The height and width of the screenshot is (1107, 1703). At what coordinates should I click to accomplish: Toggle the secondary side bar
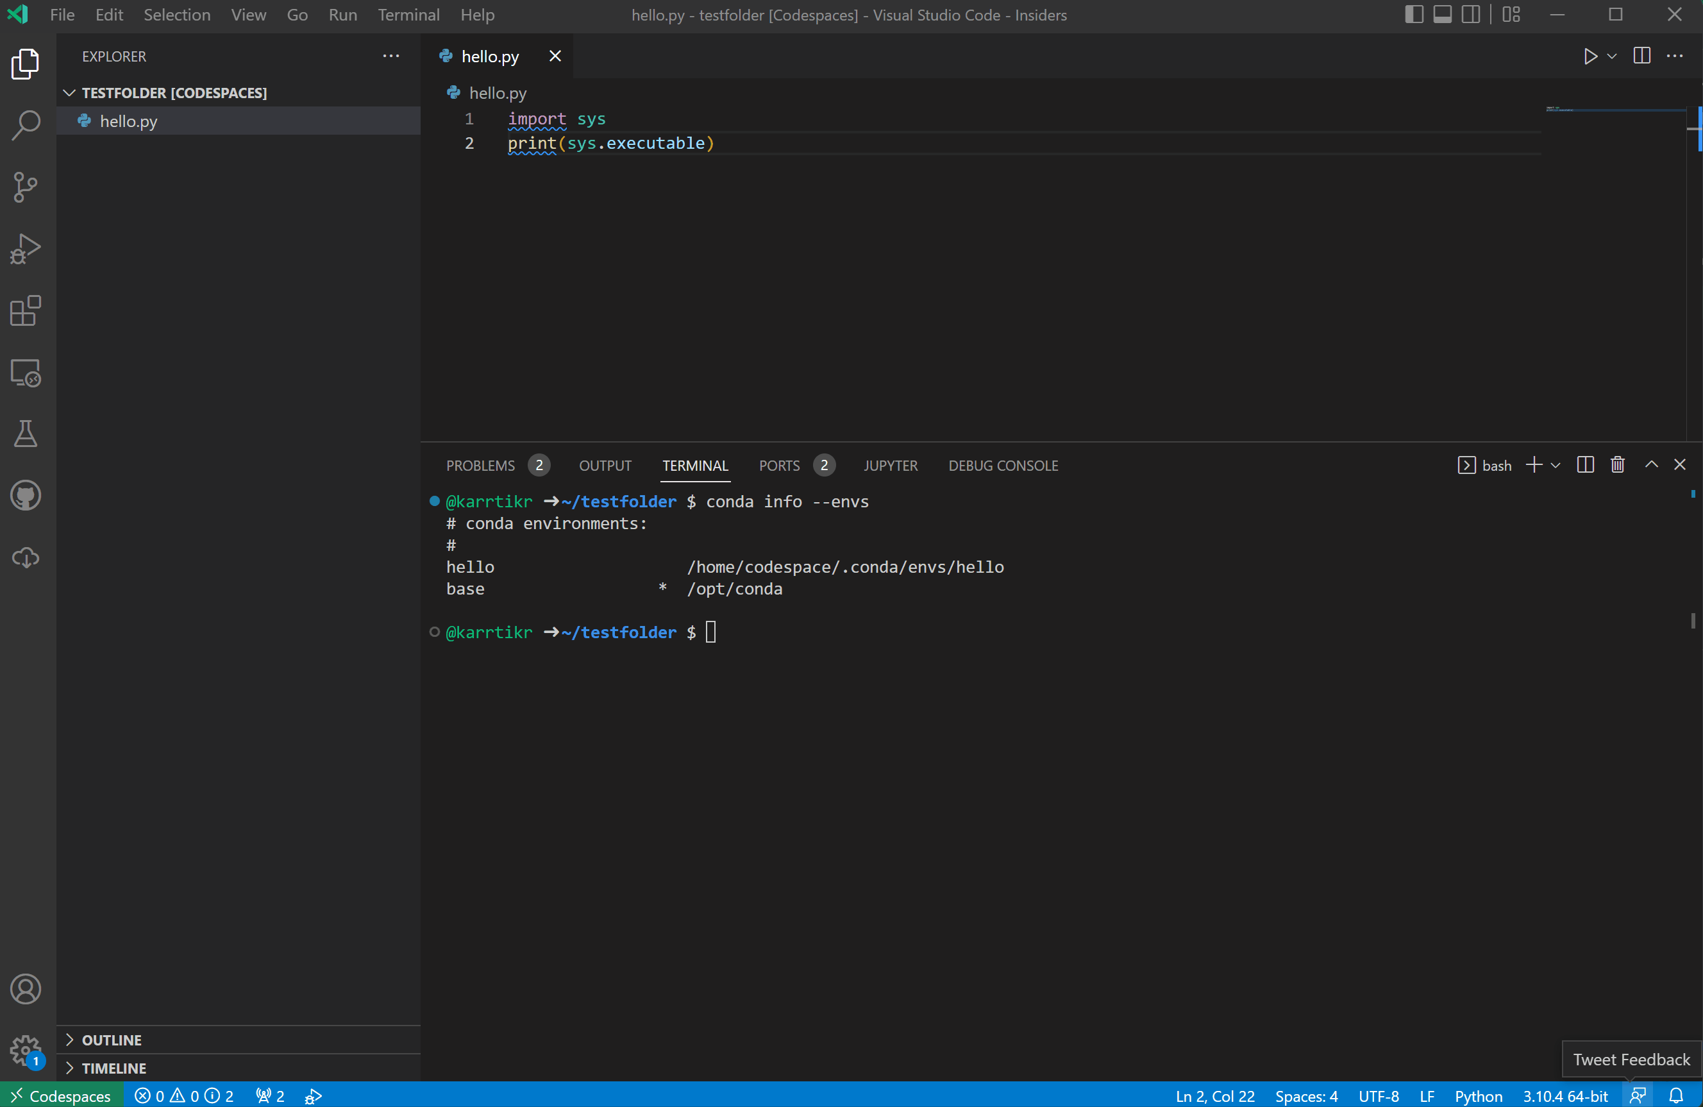[x=1471, y=13]
